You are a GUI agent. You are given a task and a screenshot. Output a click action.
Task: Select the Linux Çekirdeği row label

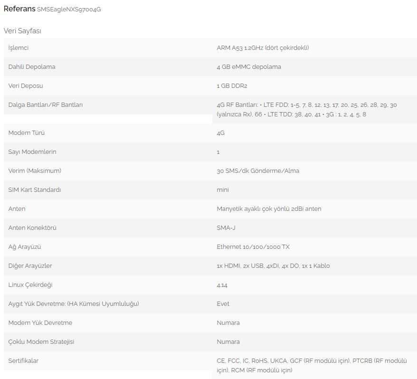(x=30, y=285)
